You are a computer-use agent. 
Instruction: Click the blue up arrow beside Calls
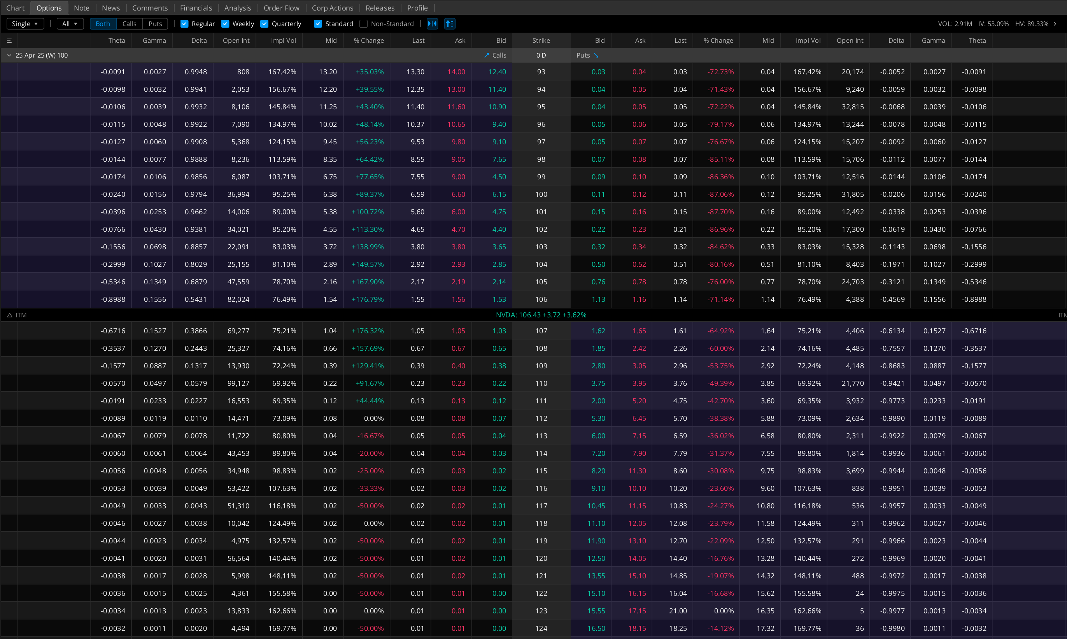tap(487, 55)
